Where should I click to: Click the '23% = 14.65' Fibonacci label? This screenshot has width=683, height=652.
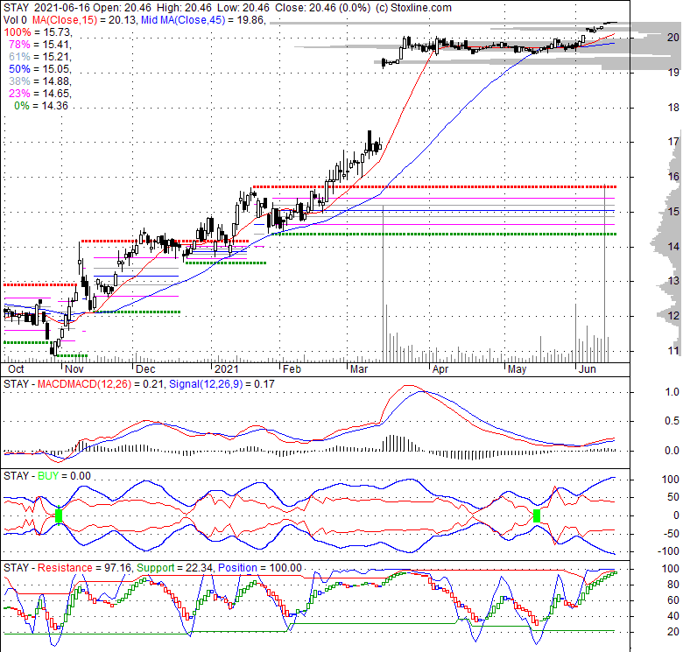[x=39, y=93]
